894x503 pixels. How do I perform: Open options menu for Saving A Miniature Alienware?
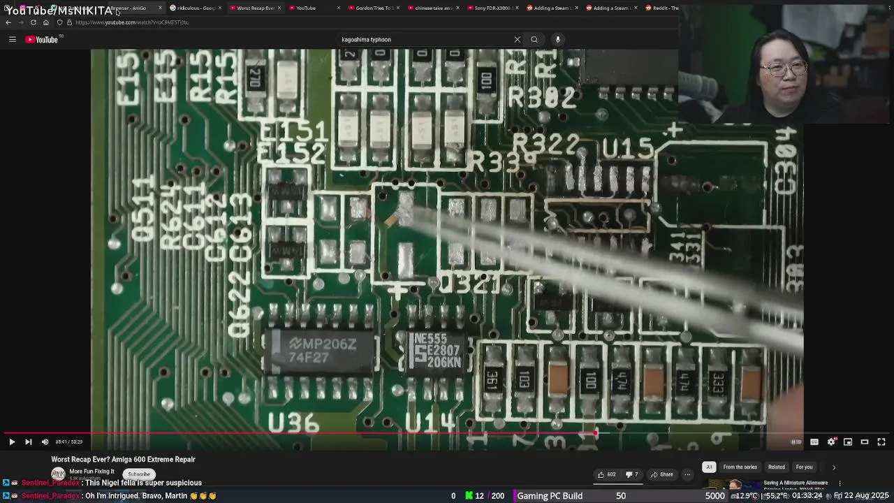[x=840, y=483]
